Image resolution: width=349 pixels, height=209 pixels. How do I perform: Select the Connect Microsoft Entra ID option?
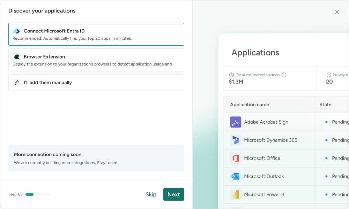coord(96,34)
